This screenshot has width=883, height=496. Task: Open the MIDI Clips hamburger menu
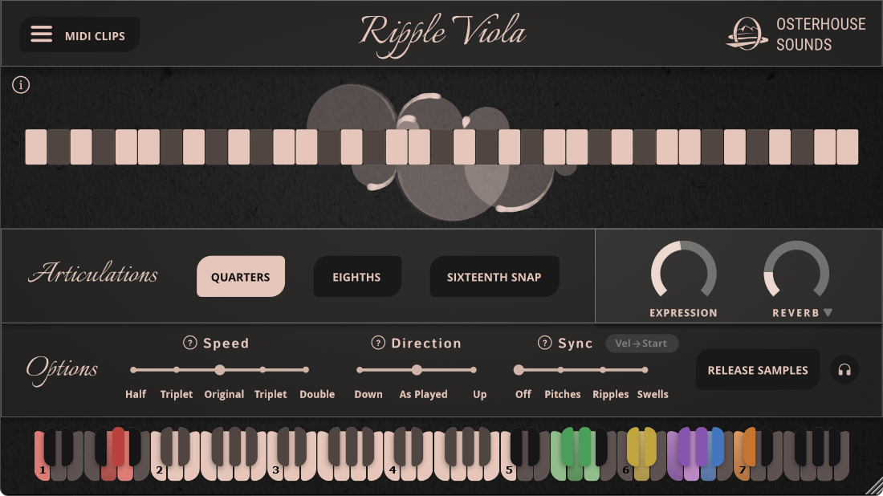pyautogui.click(x=41, y=35)
